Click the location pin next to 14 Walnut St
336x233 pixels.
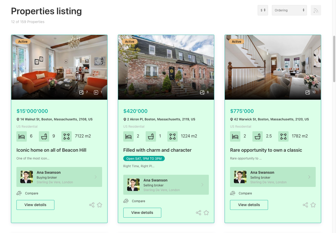tap(18, 119)
